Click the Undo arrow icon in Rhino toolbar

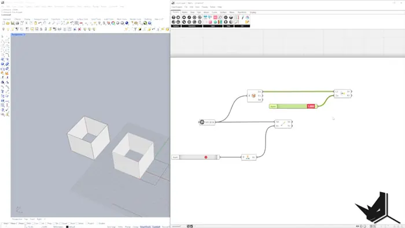(x=40, y=23)
